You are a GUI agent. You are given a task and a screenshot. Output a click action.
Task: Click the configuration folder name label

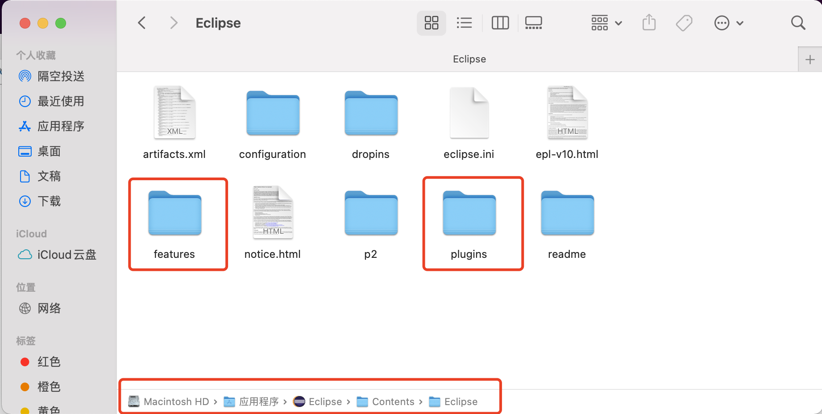click(x=273, y=154)
